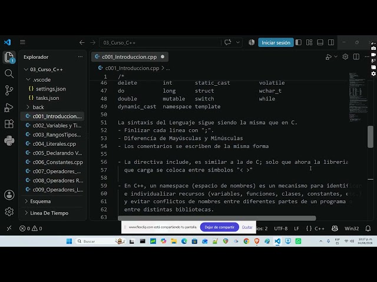This screenshot has height=282, width=377.
Task: Open breadcrumb ellipsis after c001_Introduccion.cpp
Action: 168,68
